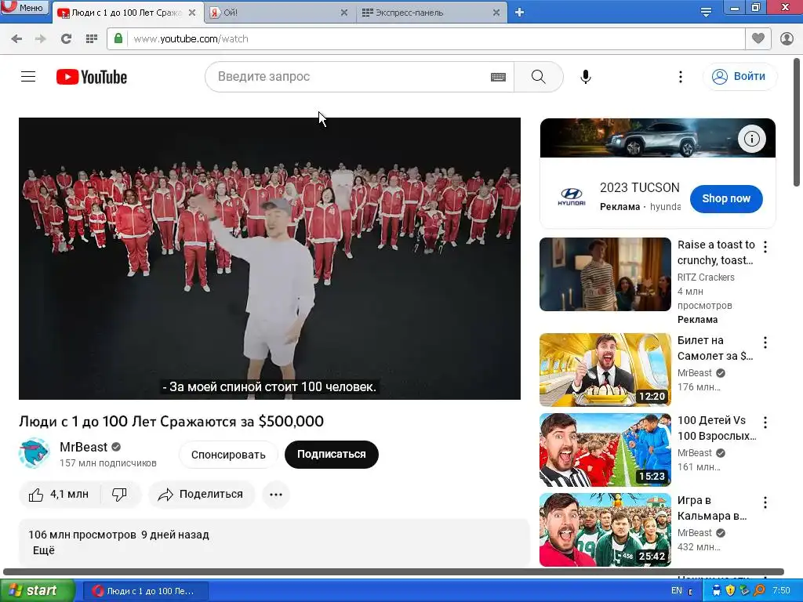Switch to the Ой! Yandex tab

tap(279, 13)
